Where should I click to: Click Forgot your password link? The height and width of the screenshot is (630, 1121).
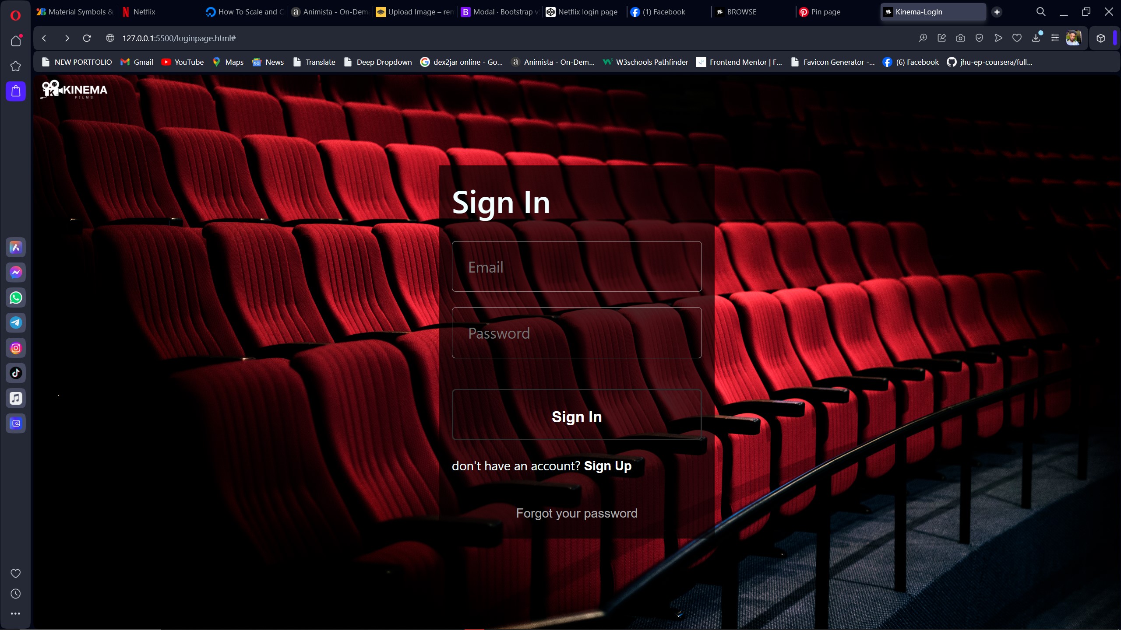576,513
